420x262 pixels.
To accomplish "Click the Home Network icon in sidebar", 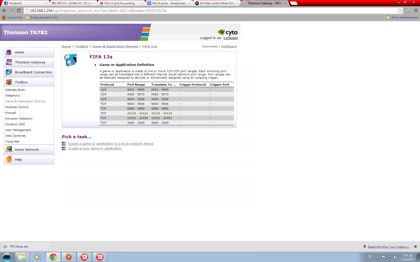I will click(9, 150).
